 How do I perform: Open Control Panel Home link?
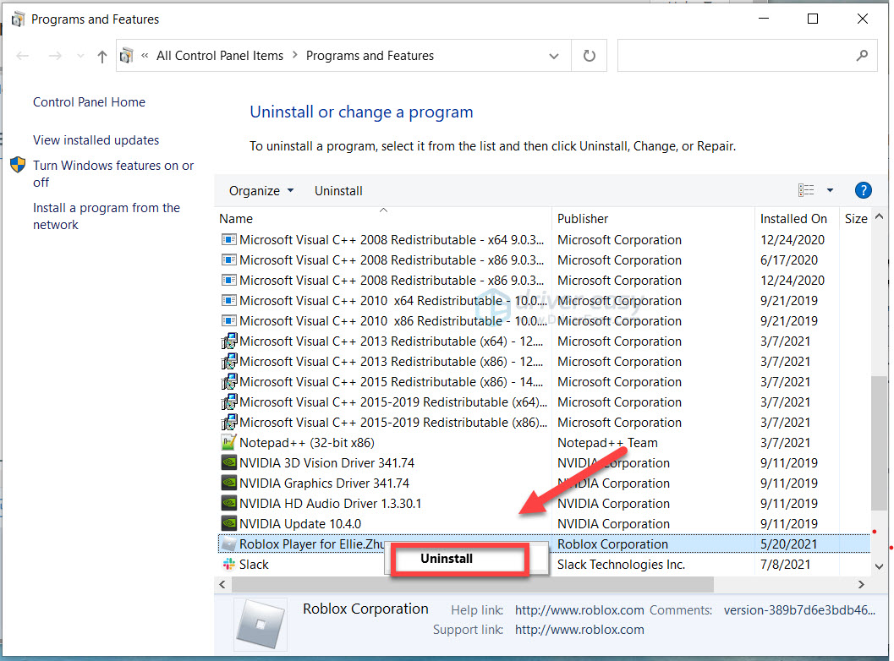[x=89, y=102]
